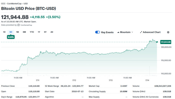The width and height of the screenshot is (175, 99).
Task: Click the chart's latest price dot
Action: point(157,42)
